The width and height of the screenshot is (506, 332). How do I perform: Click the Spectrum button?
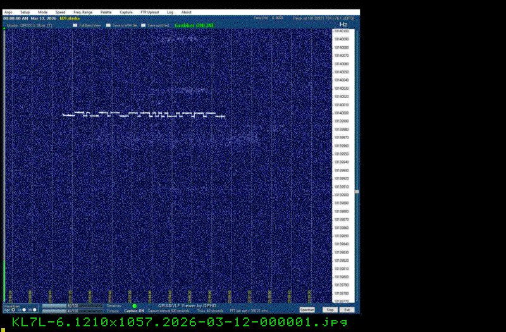coord(307,310)
